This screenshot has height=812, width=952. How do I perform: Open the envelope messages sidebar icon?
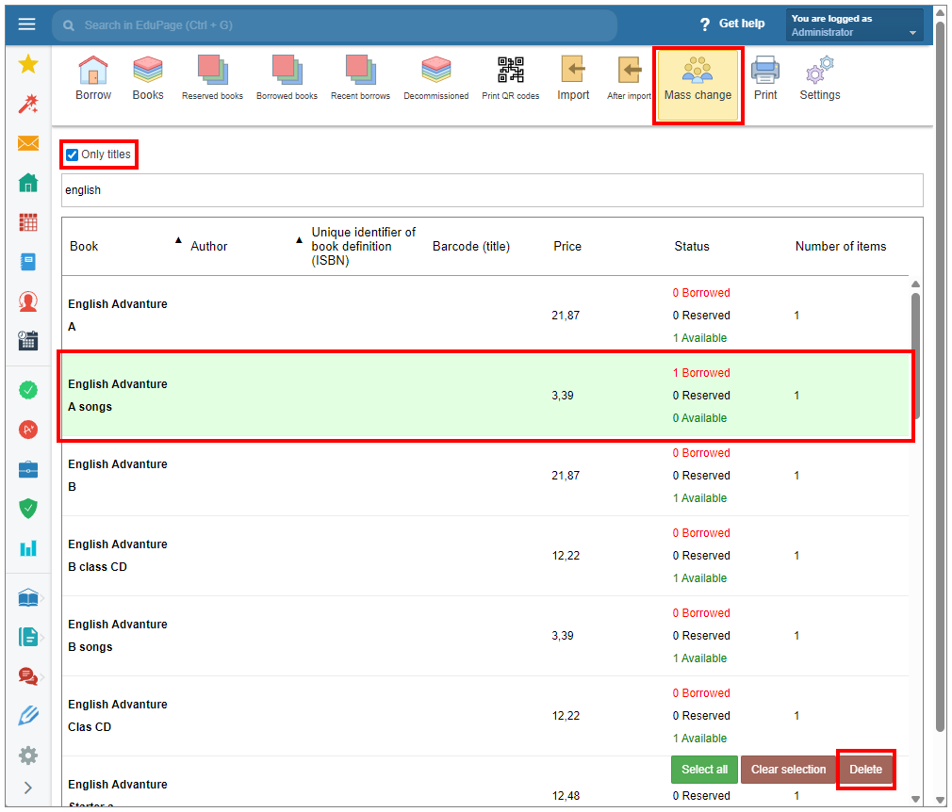coord(28,143)
